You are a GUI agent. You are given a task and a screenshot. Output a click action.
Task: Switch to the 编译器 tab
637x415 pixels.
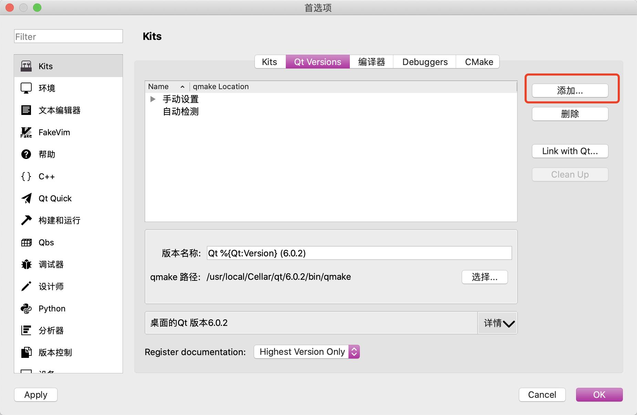click(372, 62)
